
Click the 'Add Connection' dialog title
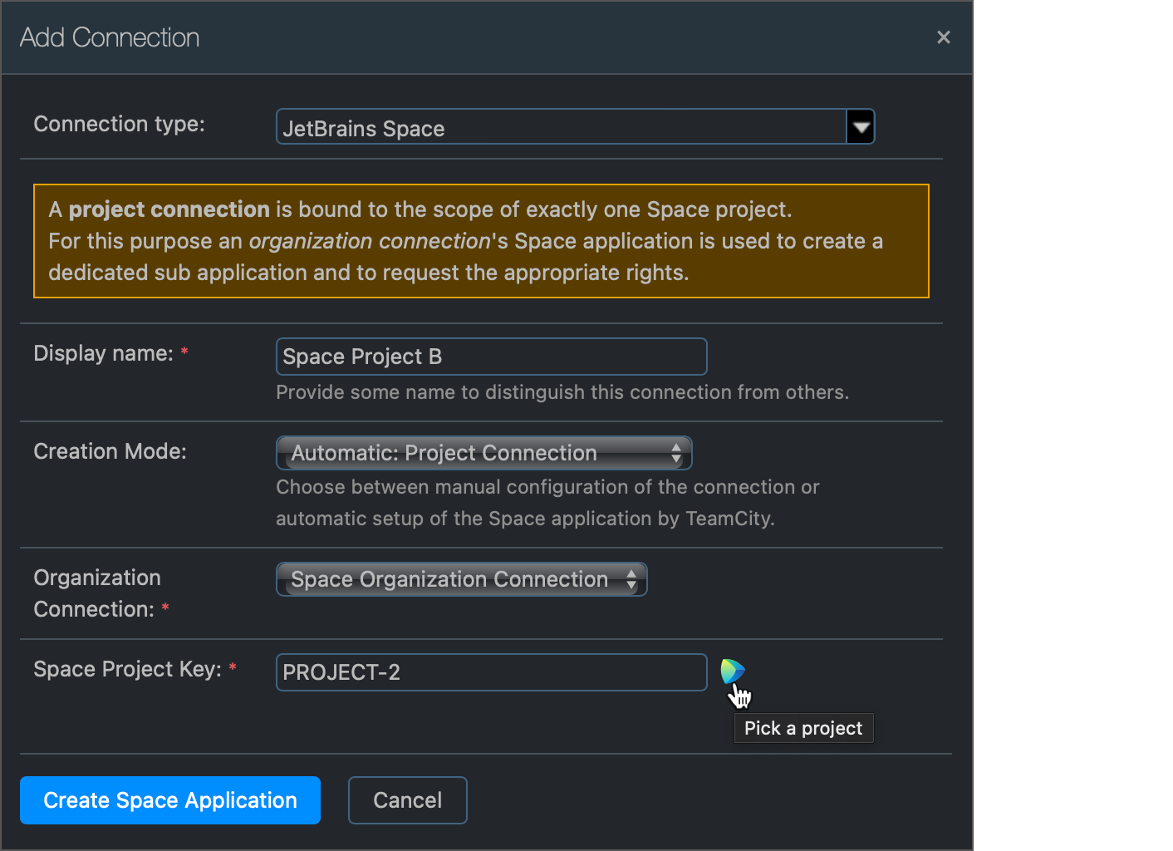pyautogui.click(x=110, y=37)
